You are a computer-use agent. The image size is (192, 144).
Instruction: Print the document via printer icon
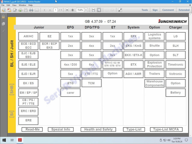(x=31, y=10)
